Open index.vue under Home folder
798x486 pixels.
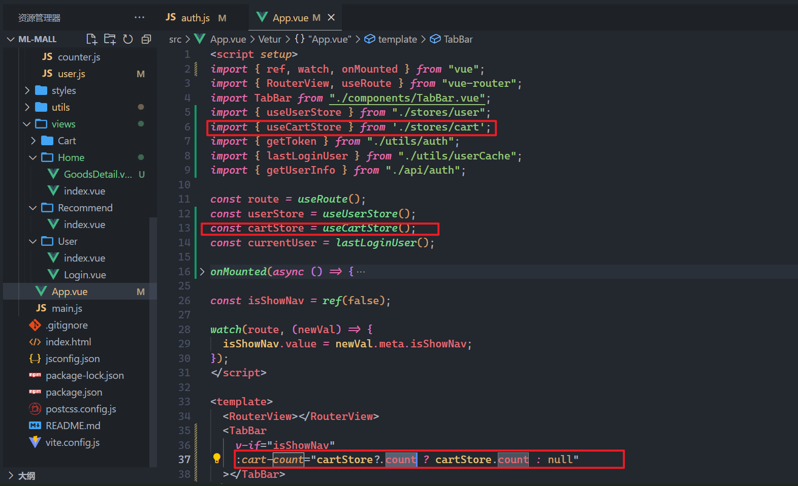(84, 191)
